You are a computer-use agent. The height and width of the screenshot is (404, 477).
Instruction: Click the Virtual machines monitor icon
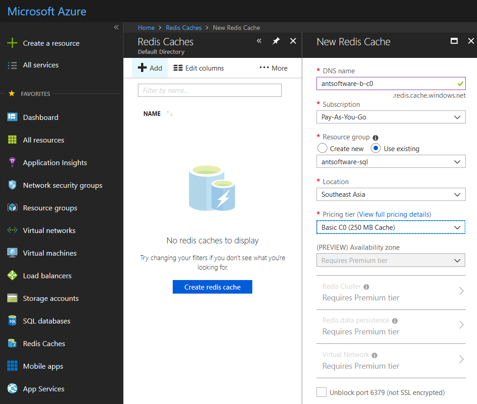point(12,253)
